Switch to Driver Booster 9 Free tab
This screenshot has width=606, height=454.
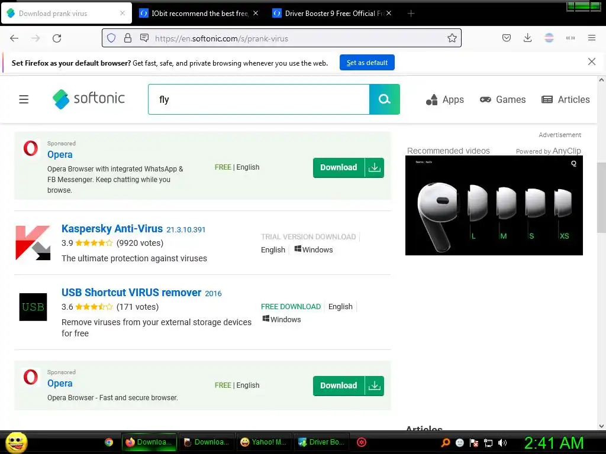[x=334, y=14]
